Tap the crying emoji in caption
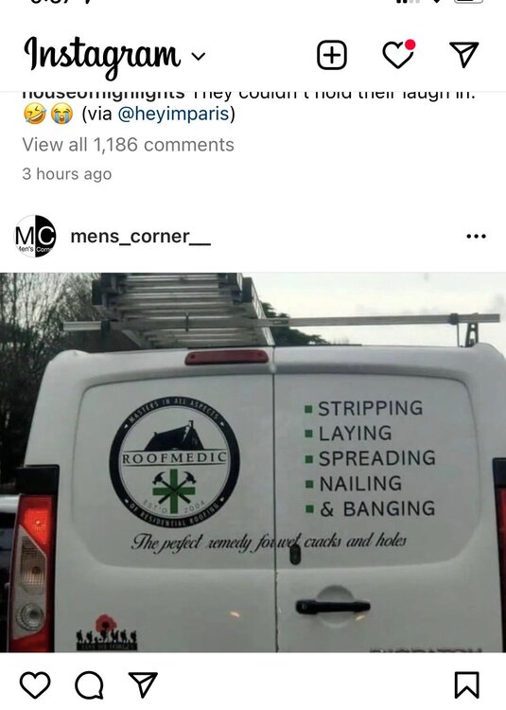The width and height of the screenshot is (506, 710). [x=62, y=114]
